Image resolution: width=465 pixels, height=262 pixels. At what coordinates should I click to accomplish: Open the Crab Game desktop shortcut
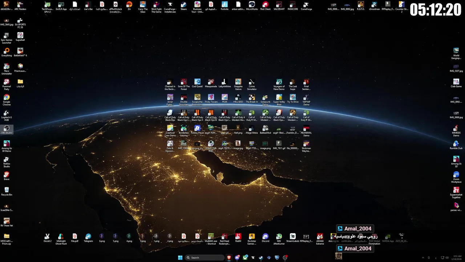coord(456,83)
